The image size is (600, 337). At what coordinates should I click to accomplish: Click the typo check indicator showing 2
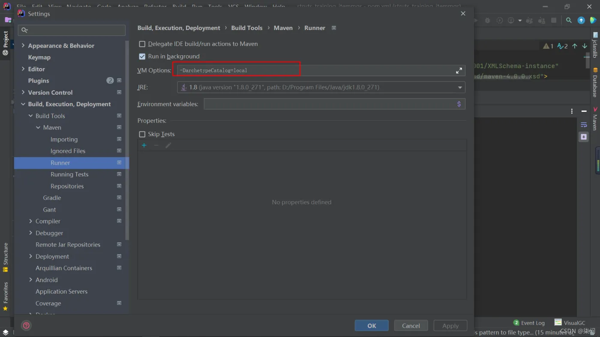[562, 46]
